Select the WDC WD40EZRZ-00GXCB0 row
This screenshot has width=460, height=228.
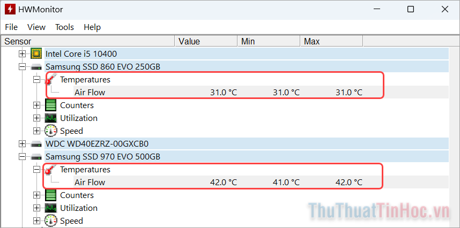[247, 144]
